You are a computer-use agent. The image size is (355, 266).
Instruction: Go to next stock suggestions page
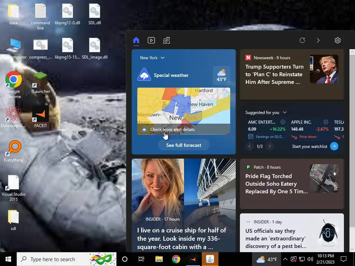click(x=270, y=147)
